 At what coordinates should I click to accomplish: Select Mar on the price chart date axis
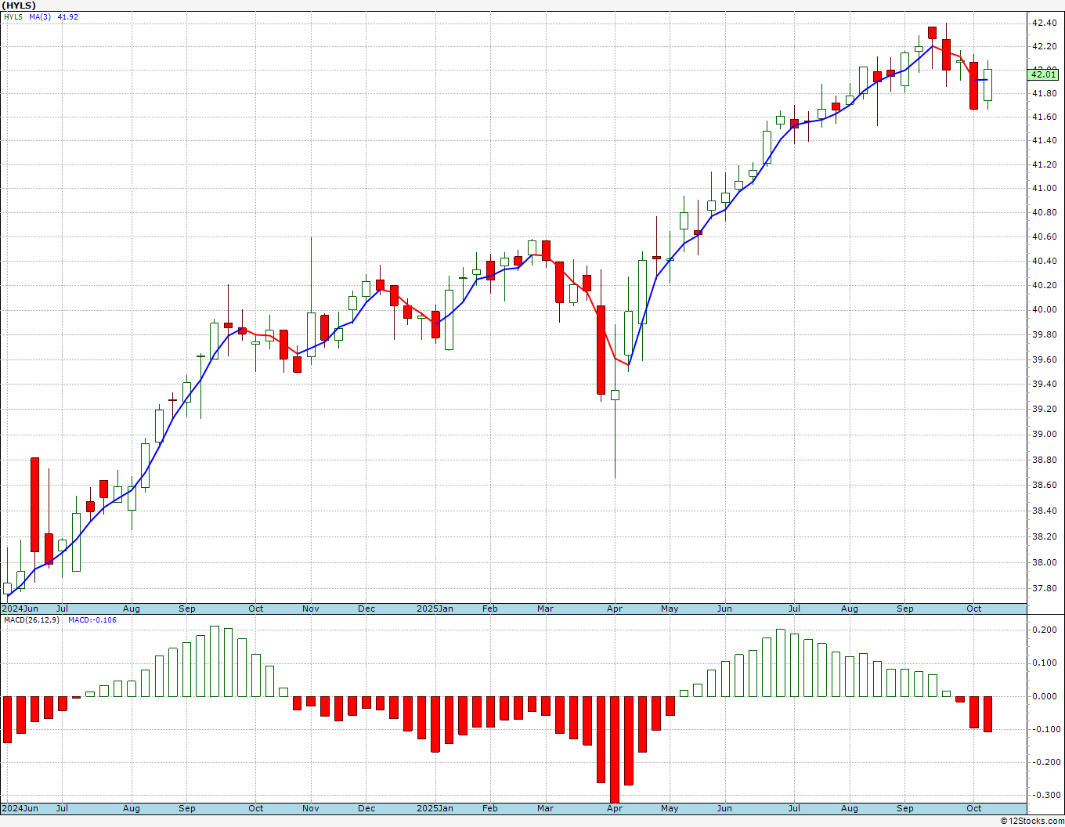click(546, 609)
